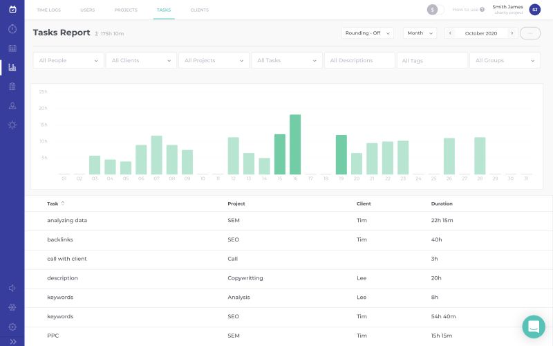Switch to the Clients tab
This screenshot has width=553, height=346.
[x=200, y=10]
